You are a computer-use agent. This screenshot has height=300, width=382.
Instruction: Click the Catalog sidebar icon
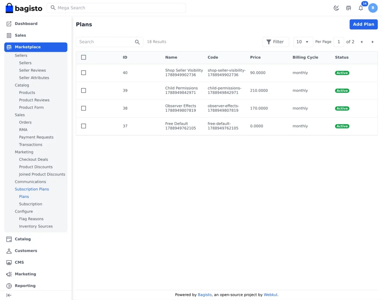(x=9, y=239)
